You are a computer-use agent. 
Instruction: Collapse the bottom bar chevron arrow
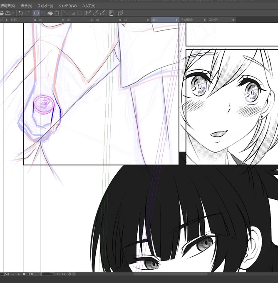tap(74, 274)
